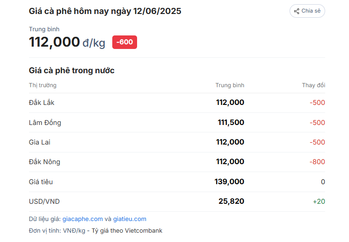Click the +20 USD/VND change value

click(319, 201)
